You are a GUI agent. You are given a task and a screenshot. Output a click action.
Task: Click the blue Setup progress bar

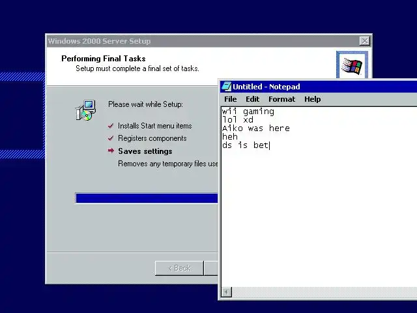(x=147, y=198)
